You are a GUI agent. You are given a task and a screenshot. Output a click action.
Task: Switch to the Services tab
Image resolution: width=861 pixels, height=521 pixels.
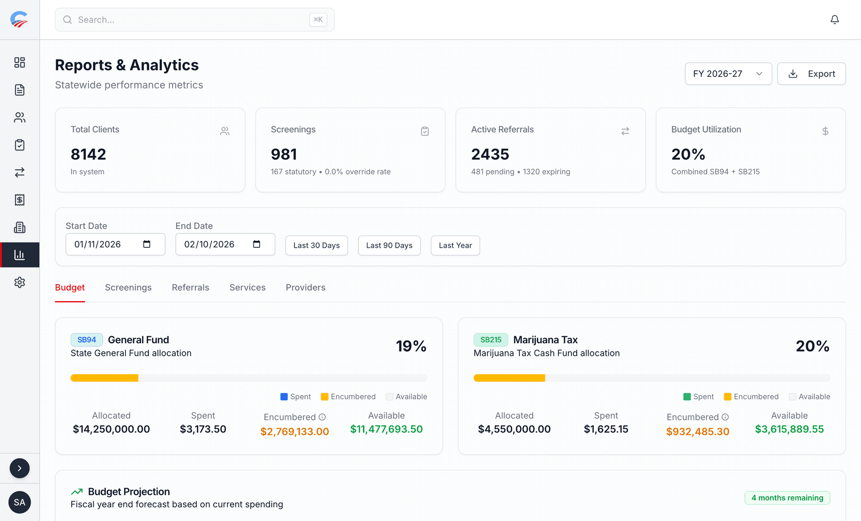click(248, 287)
